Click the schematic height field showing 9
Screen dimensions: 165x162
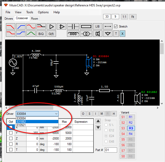[x=115, y=17]
